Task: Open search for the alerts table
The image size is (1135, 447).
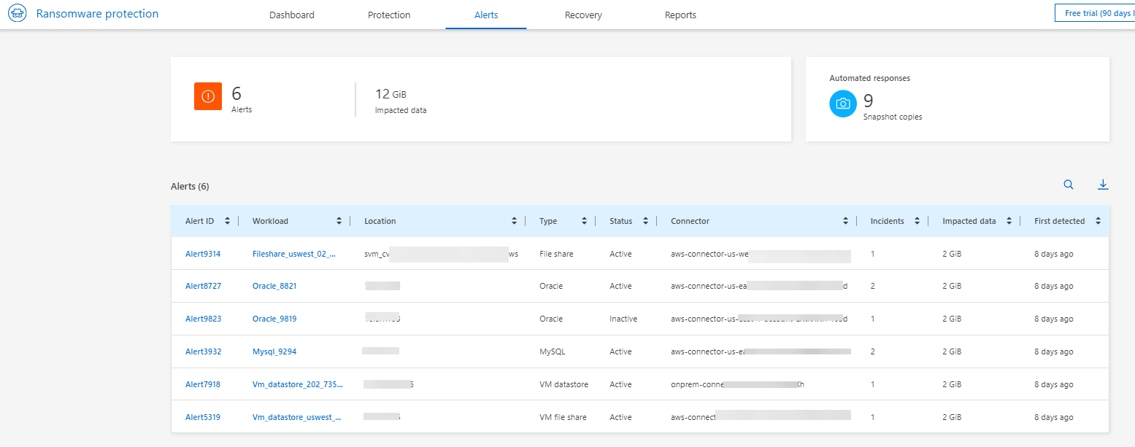Action: (x=1069, y=185)
